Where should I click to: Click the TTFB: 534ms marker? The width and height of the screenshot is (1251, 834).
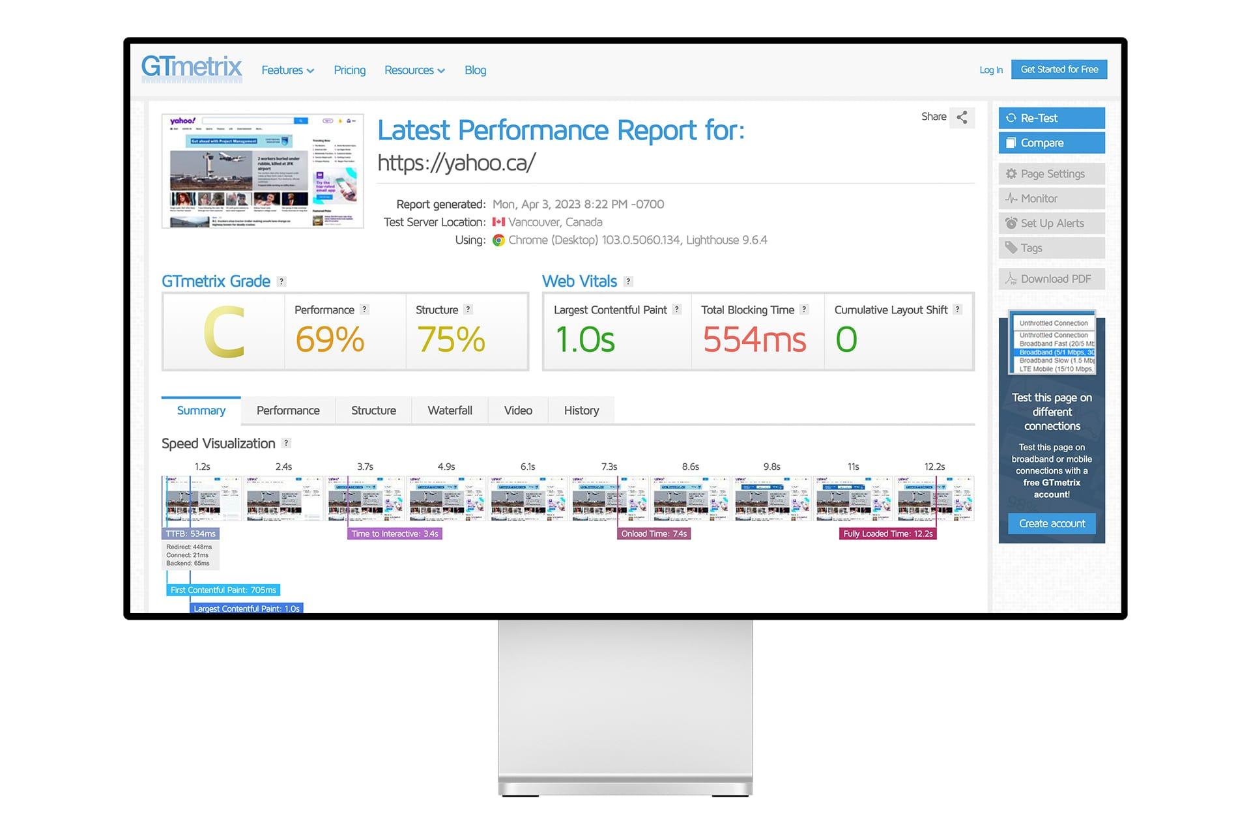[x=190, y=534]
